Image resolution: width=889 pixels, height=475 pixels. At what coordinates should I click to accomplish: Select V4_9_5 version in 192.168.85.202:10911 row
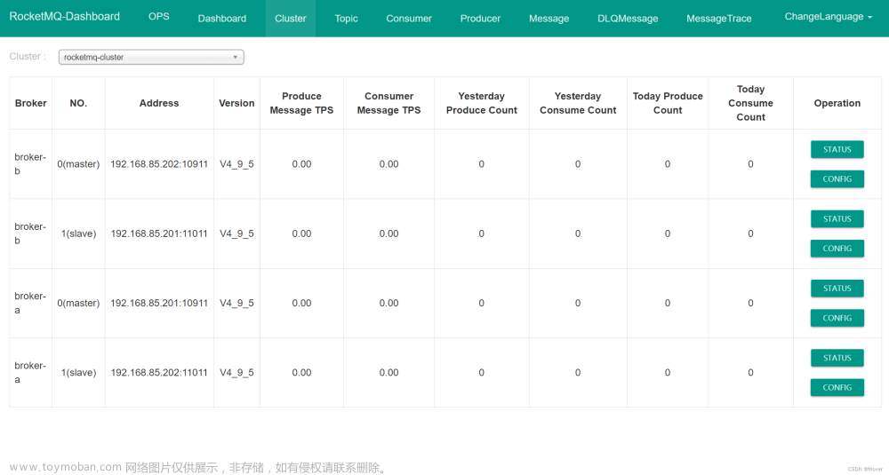coord(236,164)
